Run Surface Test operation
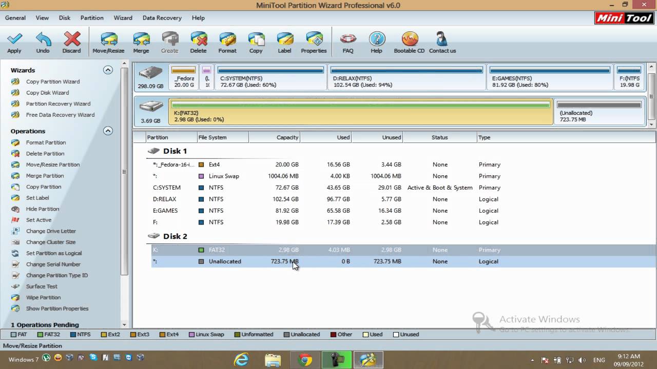This screenshot has width=657, height=369. [x=42, y=286]
